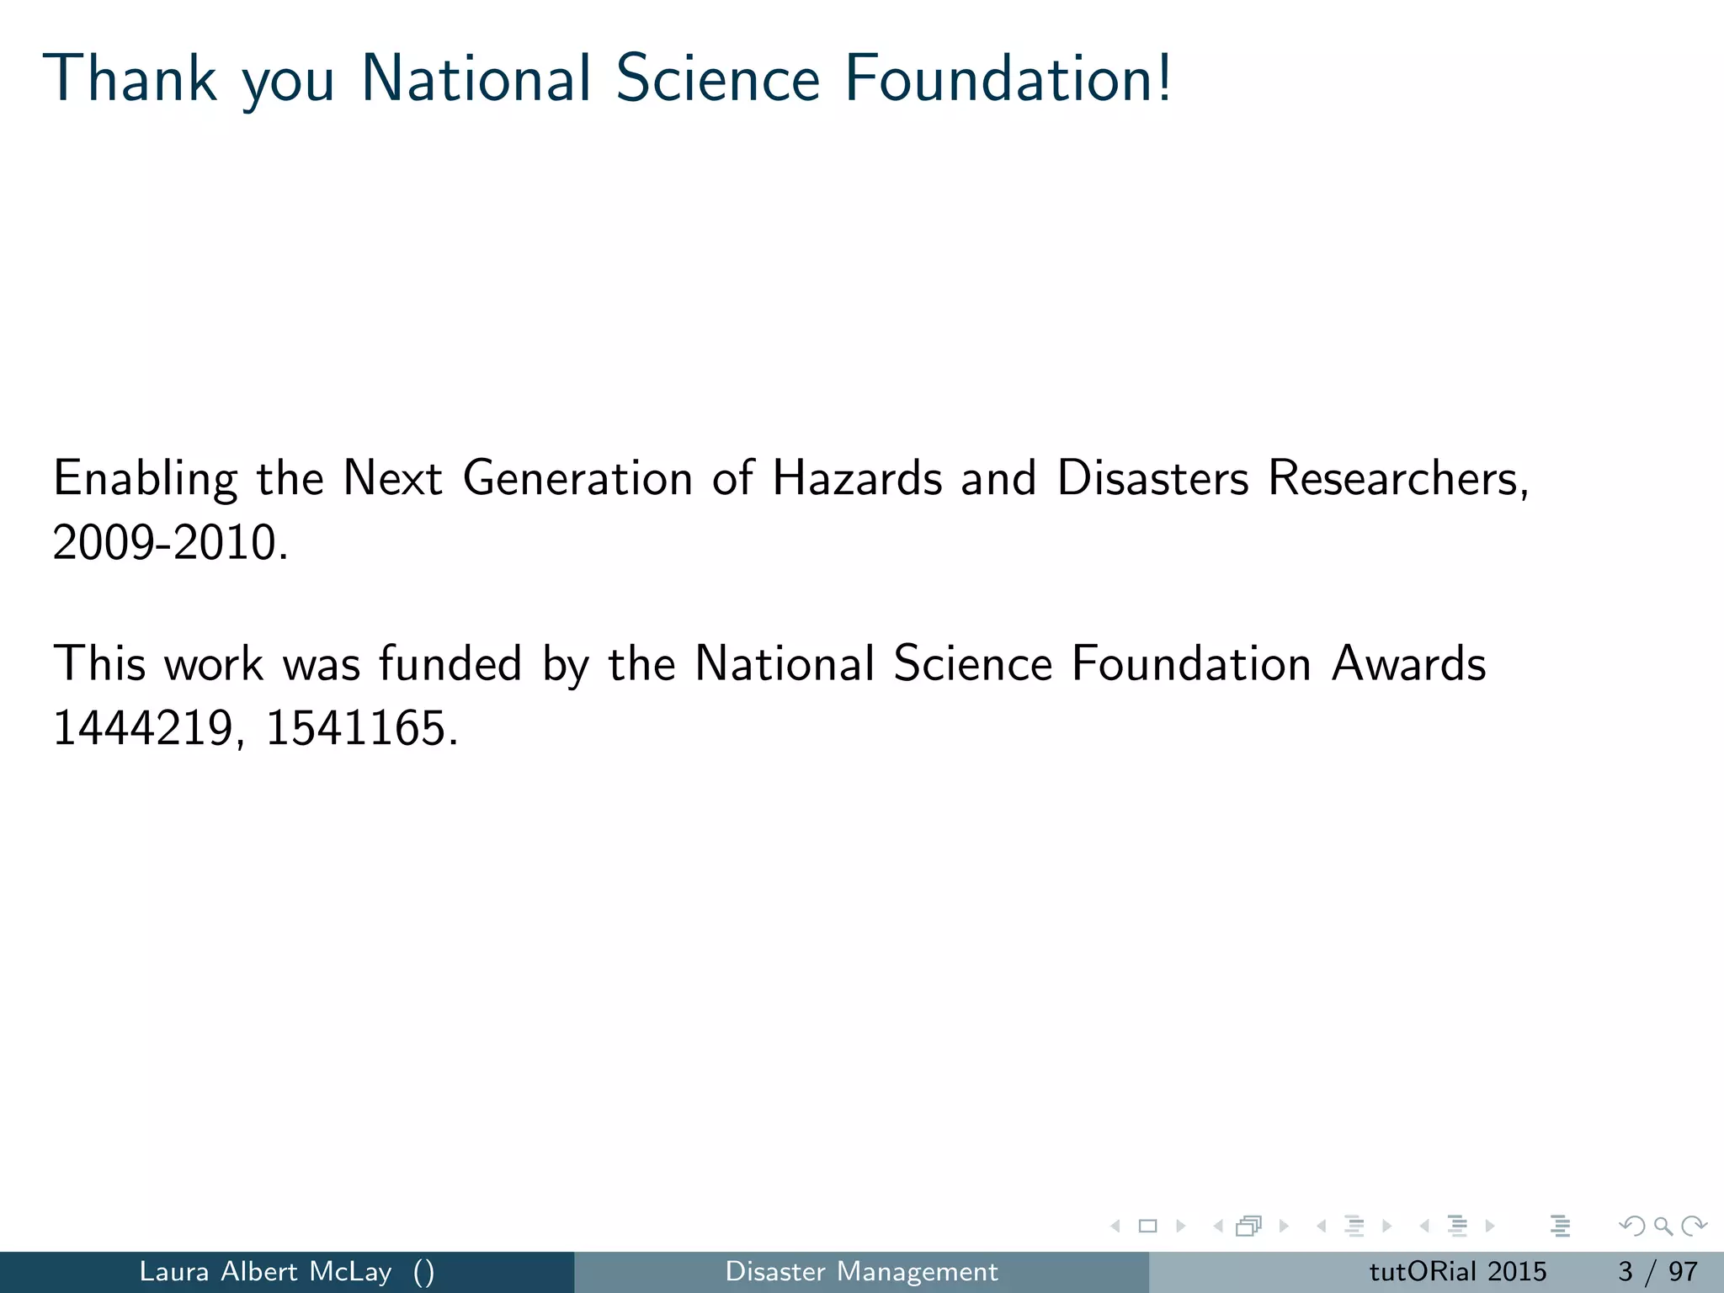Go to previous slide arrow beside slide rectangle icon
The image size is (1724, 1293).
(1115, 1226)
